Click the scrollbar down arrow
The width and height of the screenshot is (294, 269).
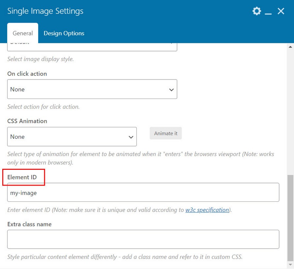290,265
